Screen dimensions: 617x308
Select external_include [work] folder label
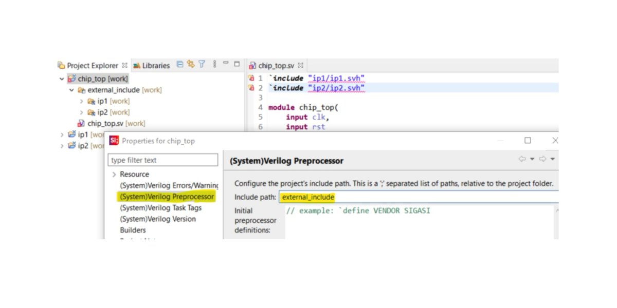(124, 90)
